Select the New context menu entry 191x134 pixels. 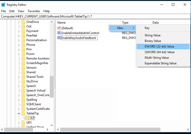tap(122, 28)
